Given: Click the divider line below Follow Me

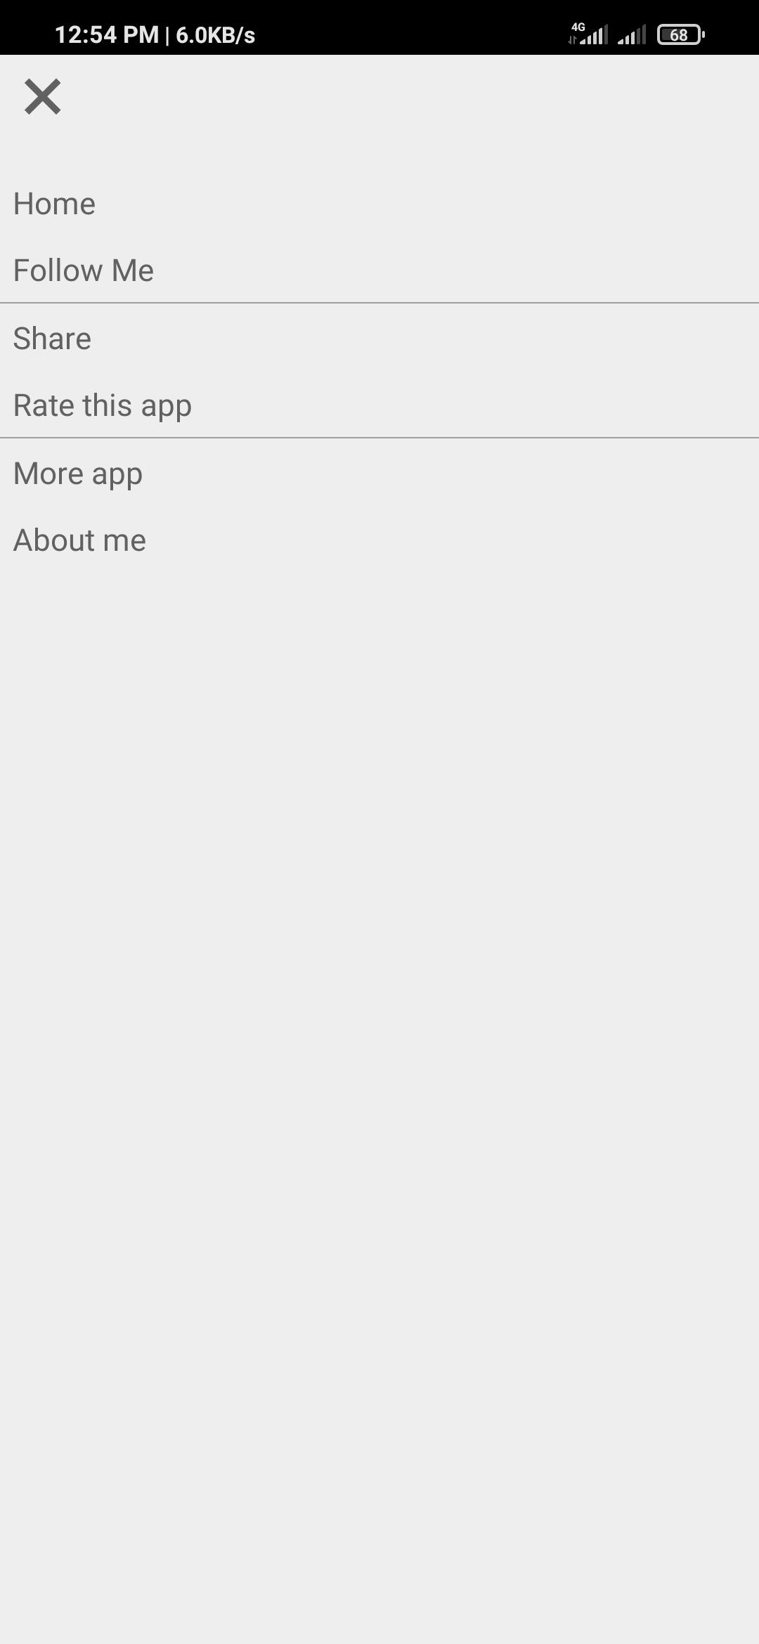Looking at the screenshot, I should click(x=379, y=303).
